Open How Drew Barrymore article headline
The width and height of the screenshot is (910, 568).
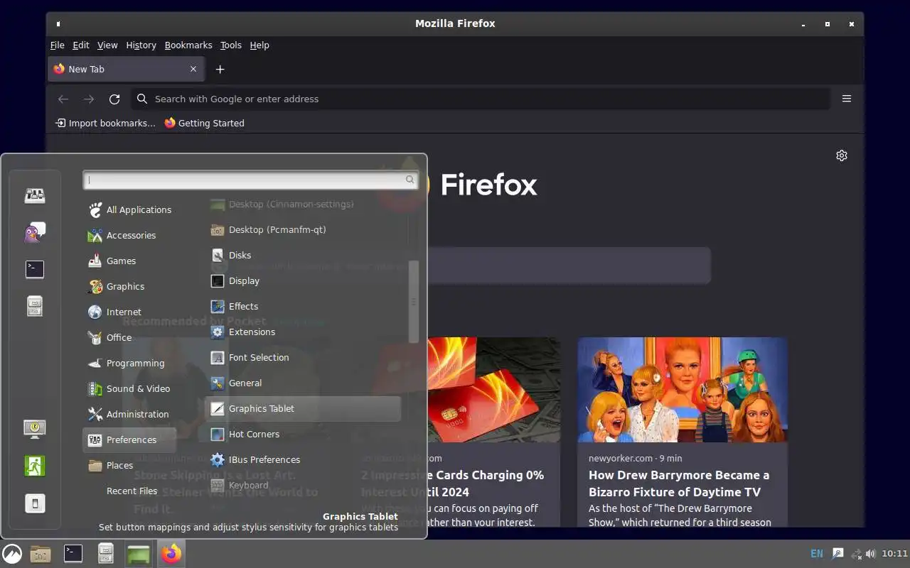pyautogui.click(x=679, y=484)
